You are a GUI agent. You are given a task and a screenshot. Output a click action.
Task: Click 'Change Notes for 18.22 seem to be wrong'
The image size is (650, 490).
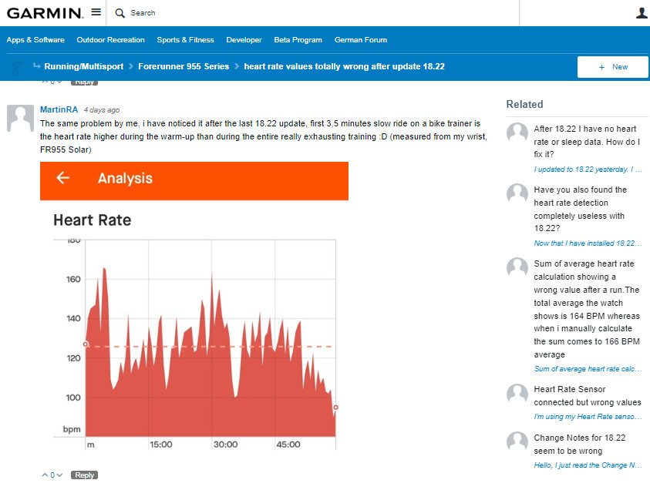[580, 444]
